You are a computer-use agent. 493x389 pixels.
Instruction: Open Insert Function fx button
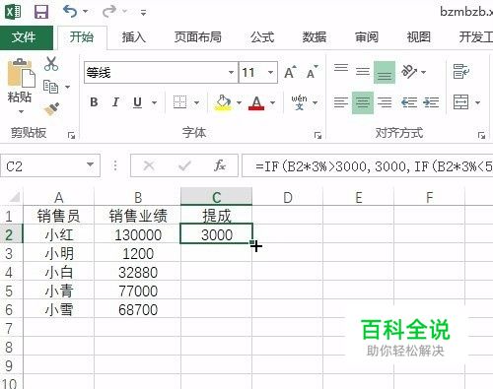point(220,165)
